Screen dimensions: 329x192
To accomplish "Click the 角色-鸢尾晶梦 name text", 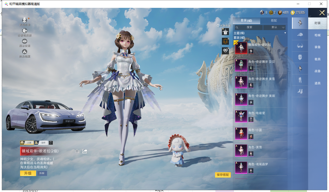I will [258, 164].
